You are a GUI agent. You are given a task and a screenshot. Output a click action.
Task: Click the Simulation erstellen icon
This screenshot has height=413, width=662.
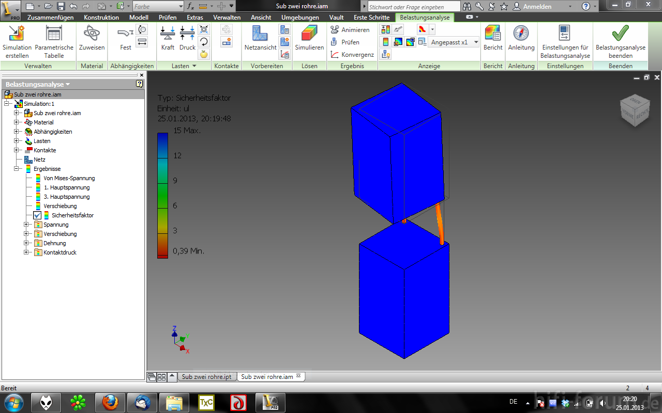[17, 34]
